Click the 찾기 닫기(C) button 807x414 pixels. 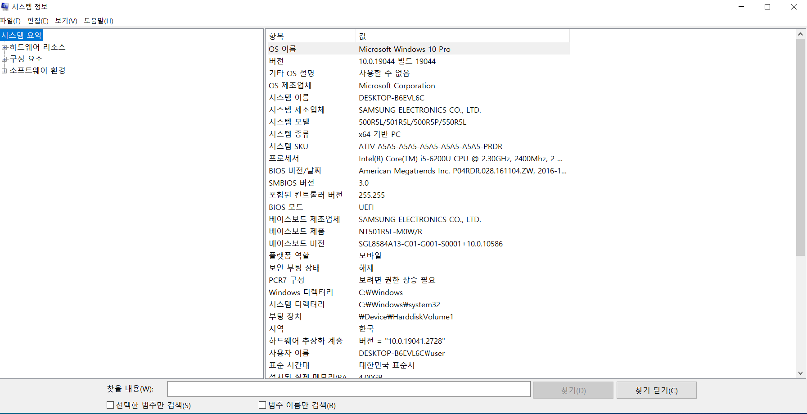tap(657, 390)
